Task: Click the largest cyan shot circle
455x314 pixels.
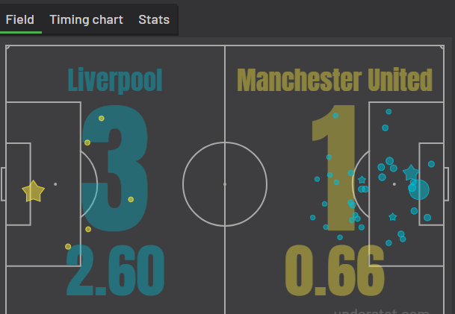Action: coord(419,189)
